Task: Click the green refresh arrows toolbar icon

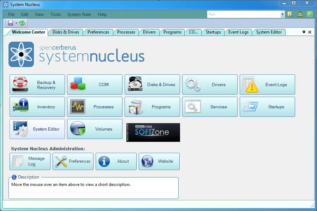Action: (x=22, y=23)
